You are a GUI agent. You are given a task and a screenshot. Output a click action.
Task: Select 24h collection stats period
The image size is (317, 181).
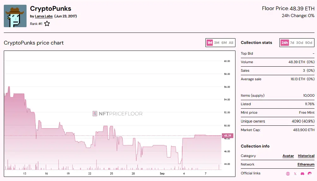pos(284,43)
